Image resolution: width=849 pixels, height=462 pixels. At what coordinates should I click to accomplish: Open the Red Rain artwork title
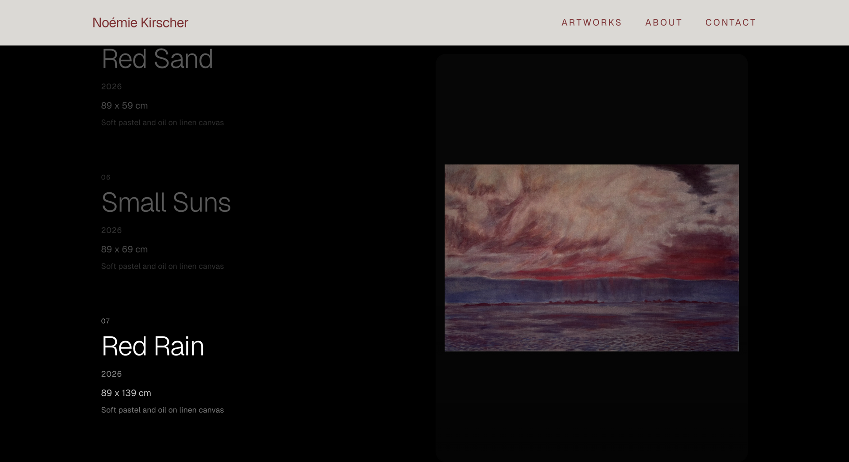click(x=153, y=346)
